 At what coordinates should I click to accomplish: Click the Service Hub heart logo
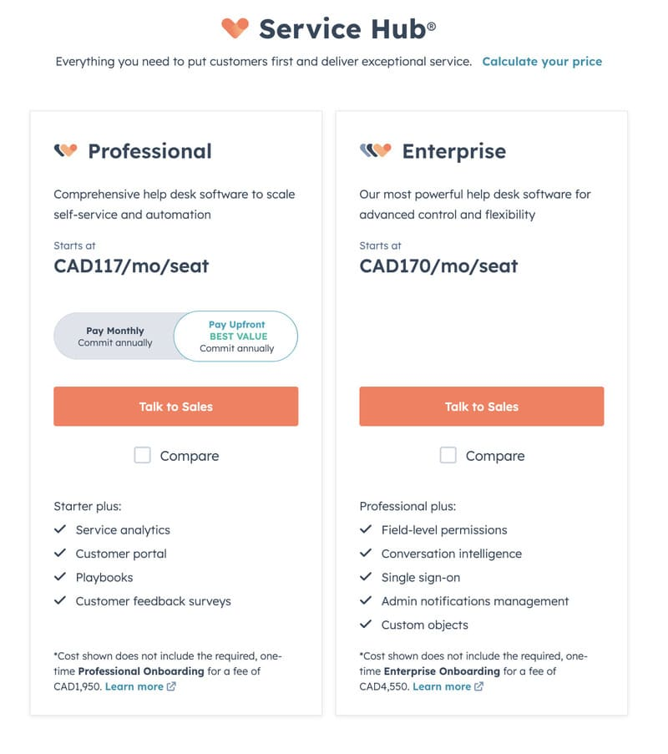pyautogui.click(x=235, y=28)
